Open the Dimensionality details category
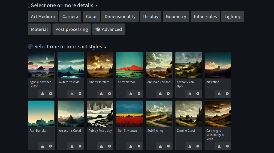274x153 pixels. point(120,16)
